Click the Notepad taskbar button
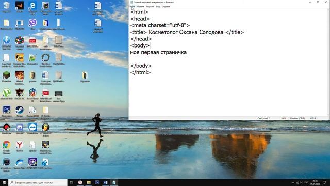Viewport: 330px width, 186px height. (114, 182)
